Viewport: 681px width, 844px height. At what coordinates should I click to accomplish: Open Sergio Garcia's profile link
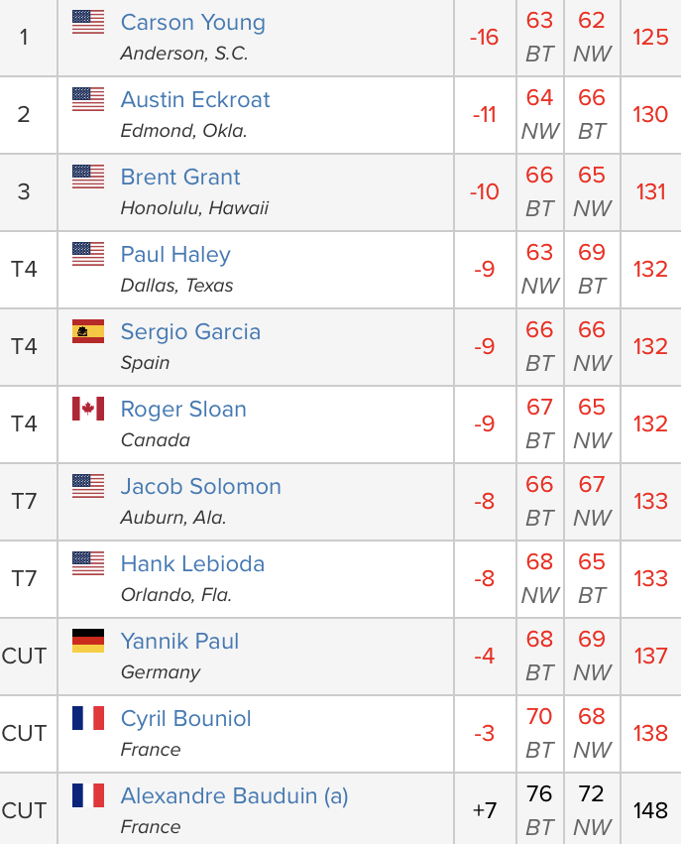tap(190, 331)
